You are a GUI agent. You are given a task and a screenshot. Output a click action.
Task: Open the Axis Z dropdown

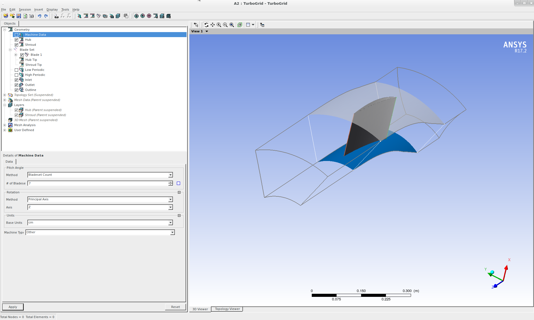(x=170, y=207)
